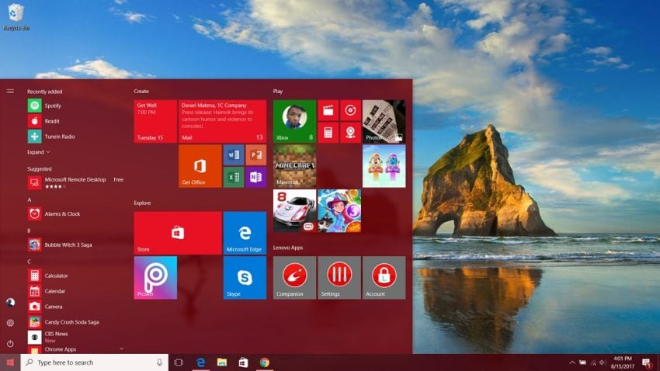Image resolution: width=660 pixels, height=371 pixels.
Task: Open the Lenovo Settings tile
Action: pos(339,278)
